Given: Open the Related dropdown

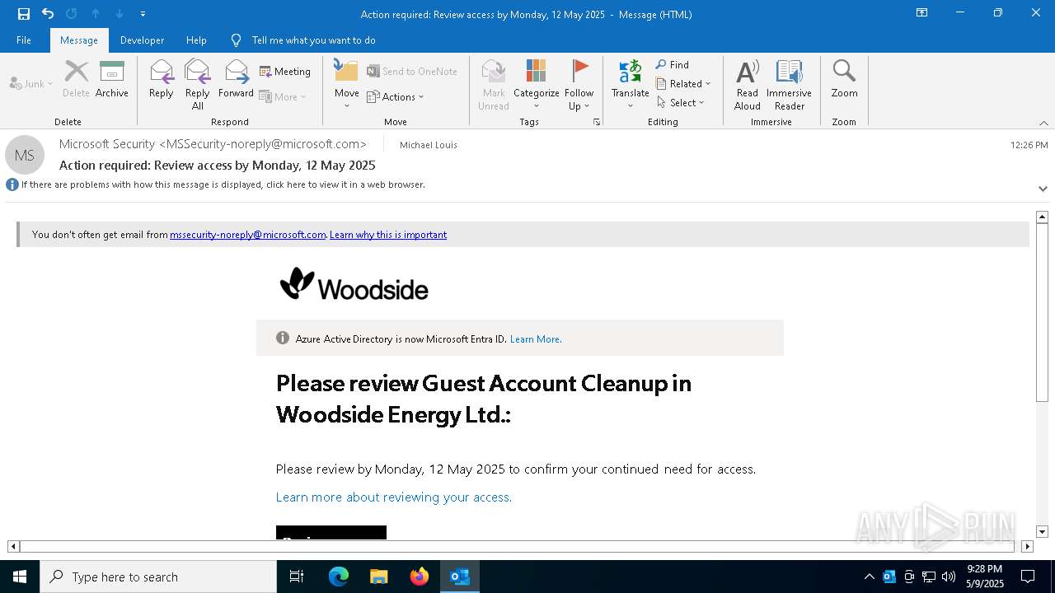Looking at the screenshot, I should (683, 83).
